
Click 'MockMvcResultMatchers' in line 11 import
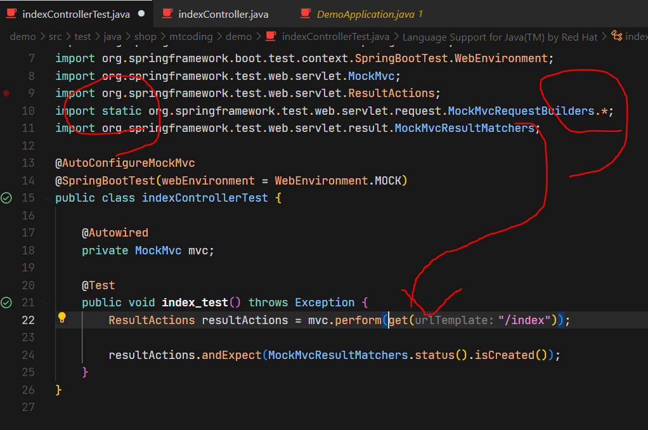point(465,128)
